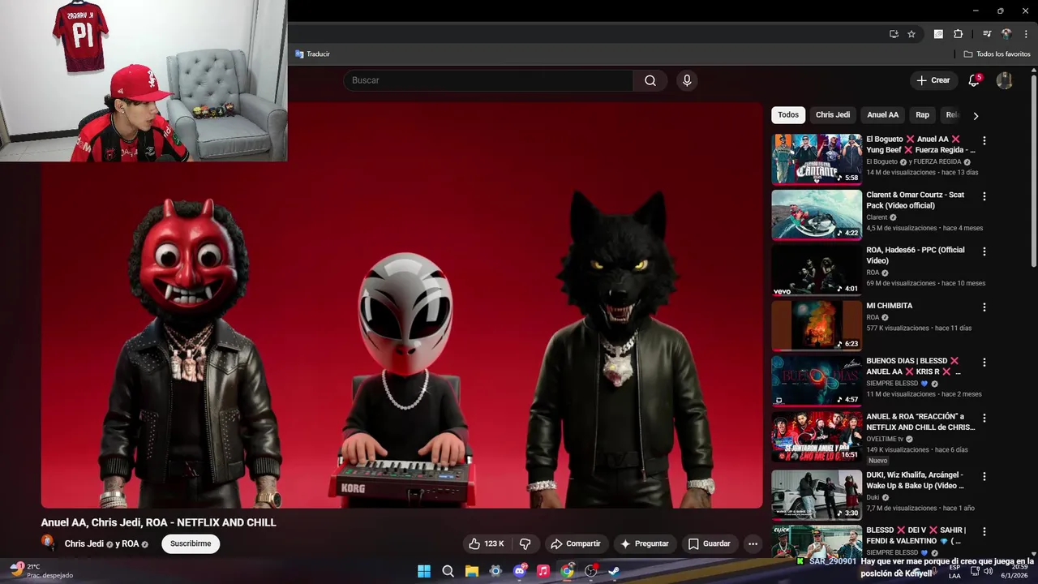Open more actions menu below the video
The height and width of the screenshot is (584, 1038).
(x=753, y=543)
